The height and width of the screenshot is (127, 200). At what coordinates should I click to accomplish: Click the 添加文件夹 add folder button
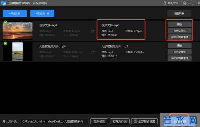click(42, 13)
